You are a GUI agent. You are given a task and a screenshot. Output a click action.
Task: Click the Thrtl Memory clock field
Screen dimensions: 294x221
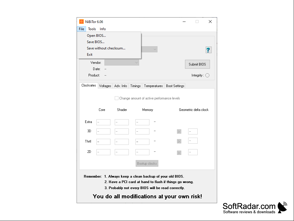[x=142, y=142]
